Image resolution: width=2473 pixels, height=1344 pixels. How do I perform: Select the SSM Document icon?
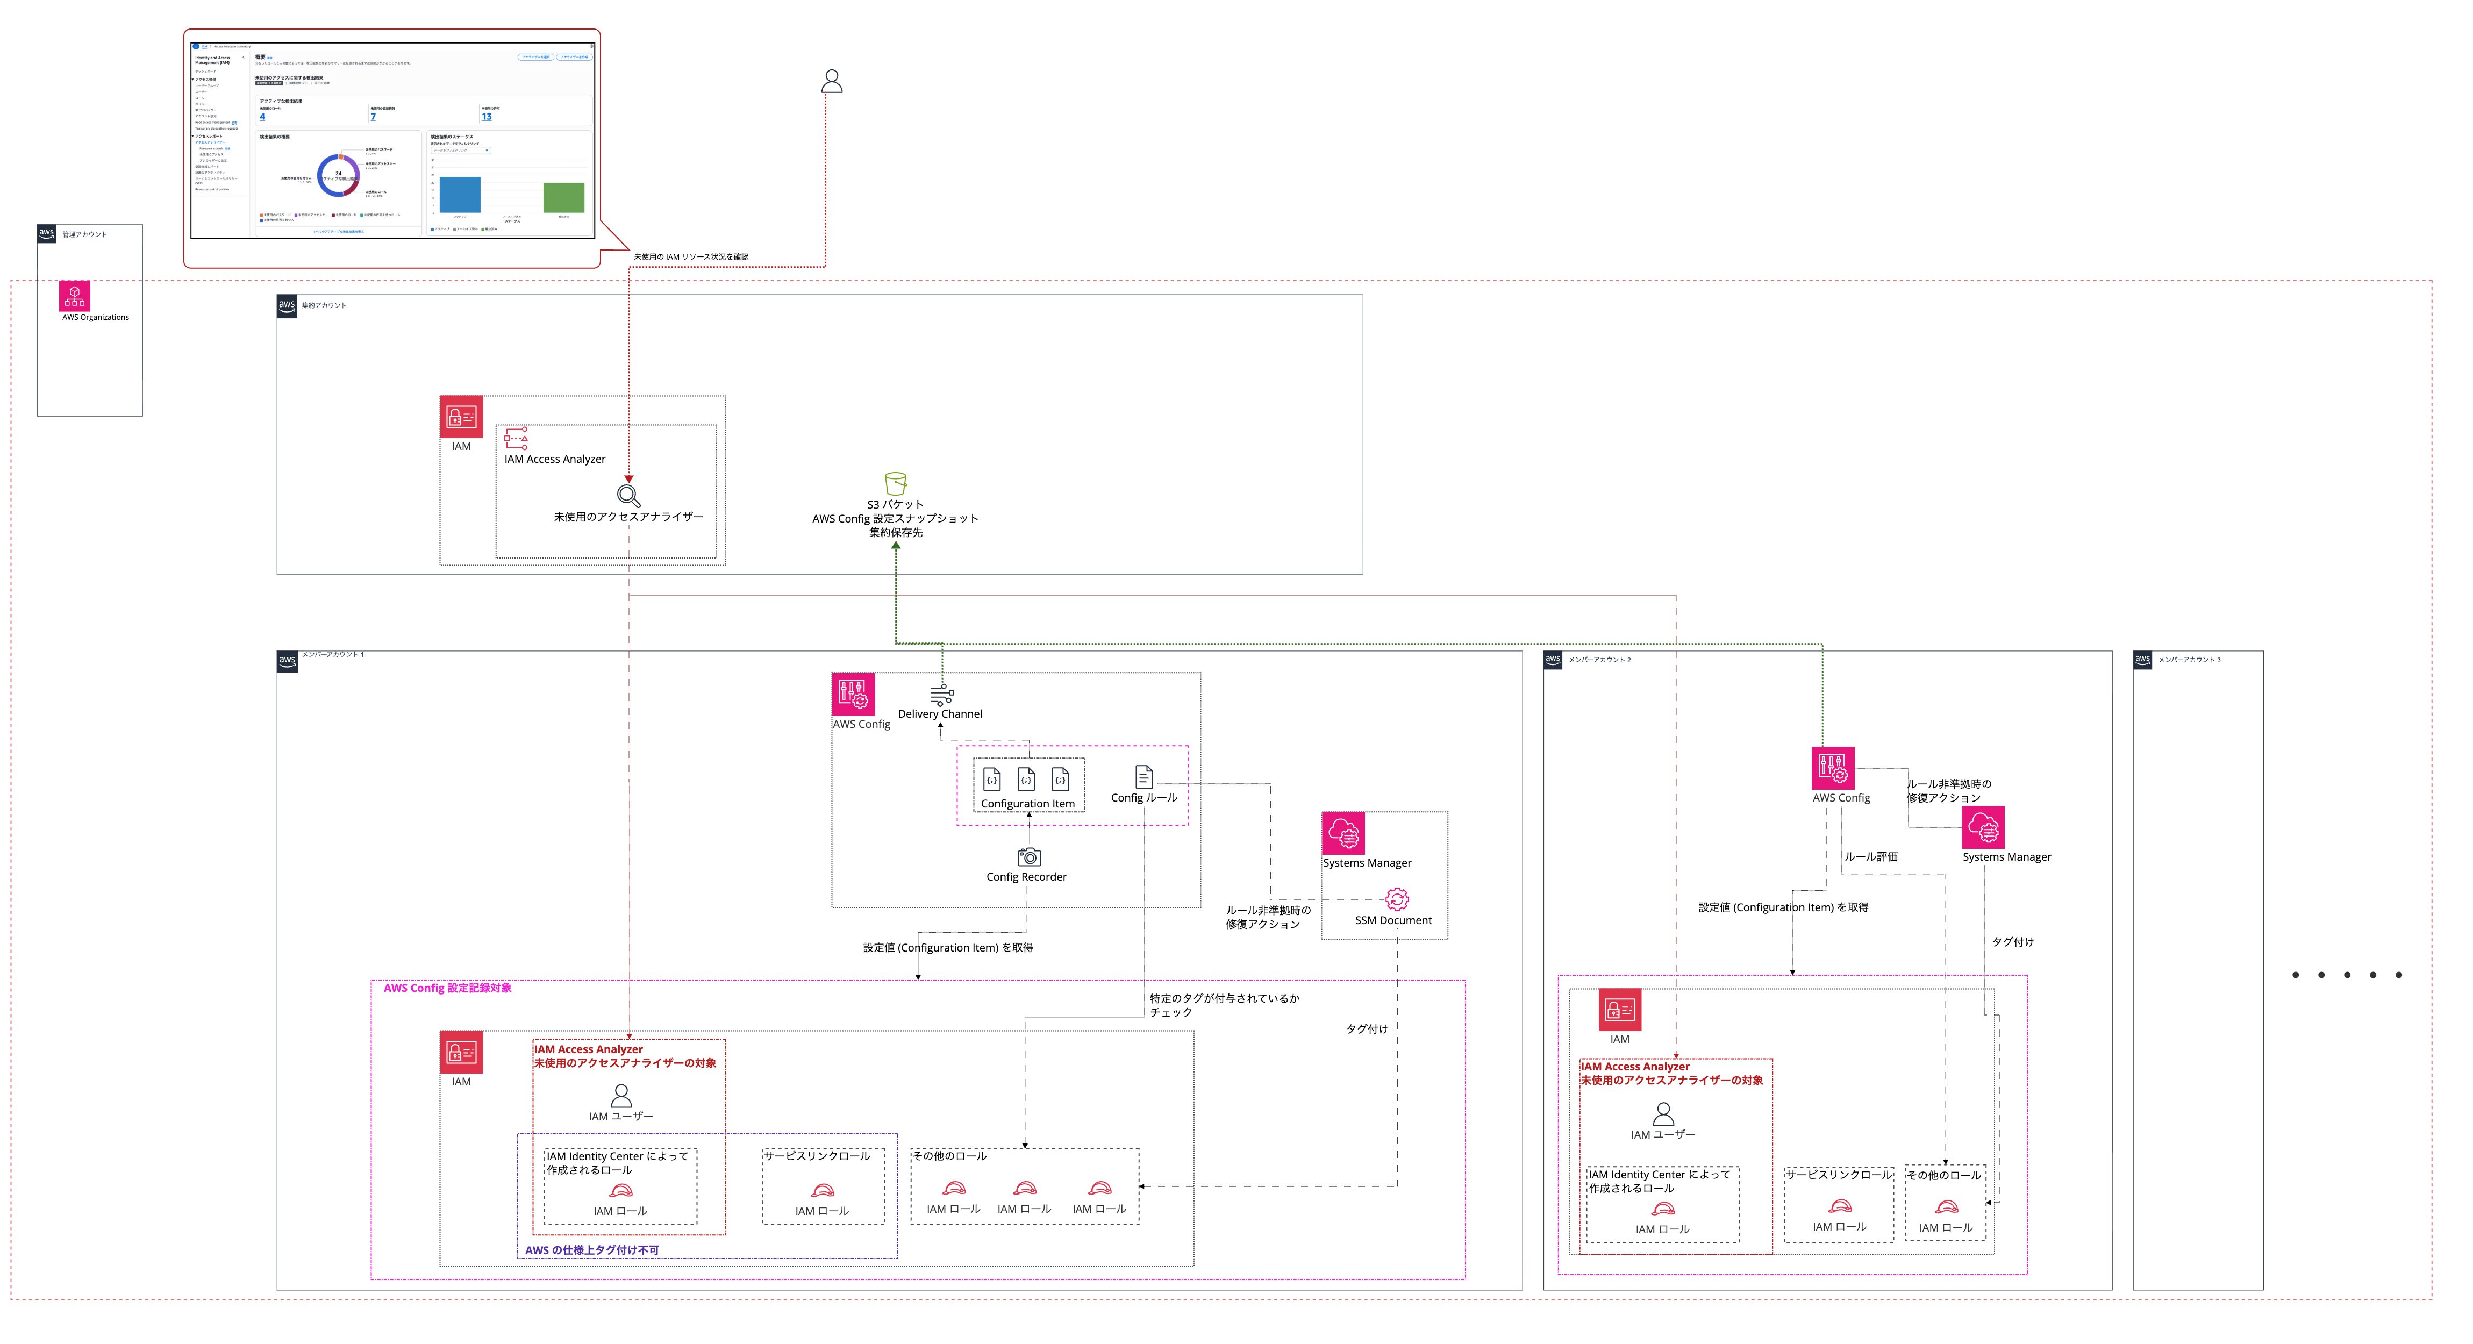tap(1397, 899)
